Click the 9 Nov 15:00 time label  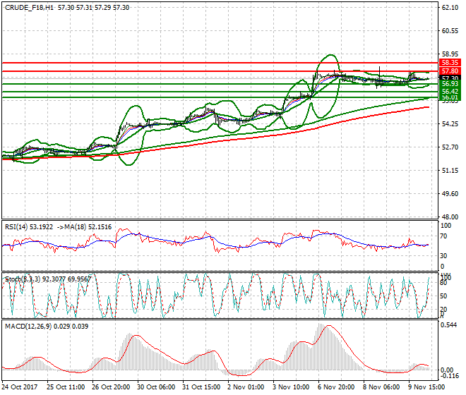pyautogui.click(x=426, y=387)
